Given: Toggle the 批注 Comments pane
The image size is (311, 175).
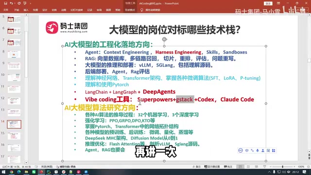Looking at the screenshot, I should (x=228, y=167).
